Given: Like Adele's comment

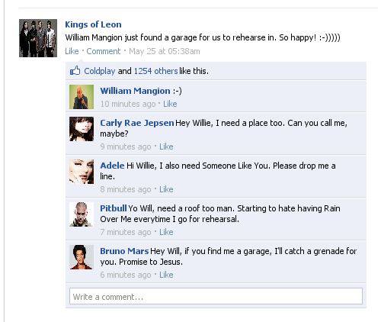Looking at the screenshot, I should coord(166,189).
